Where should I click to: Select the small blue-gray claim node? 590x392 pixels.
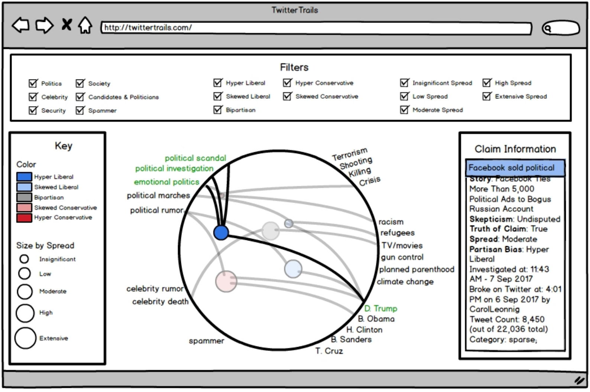[x=289, y=223]
